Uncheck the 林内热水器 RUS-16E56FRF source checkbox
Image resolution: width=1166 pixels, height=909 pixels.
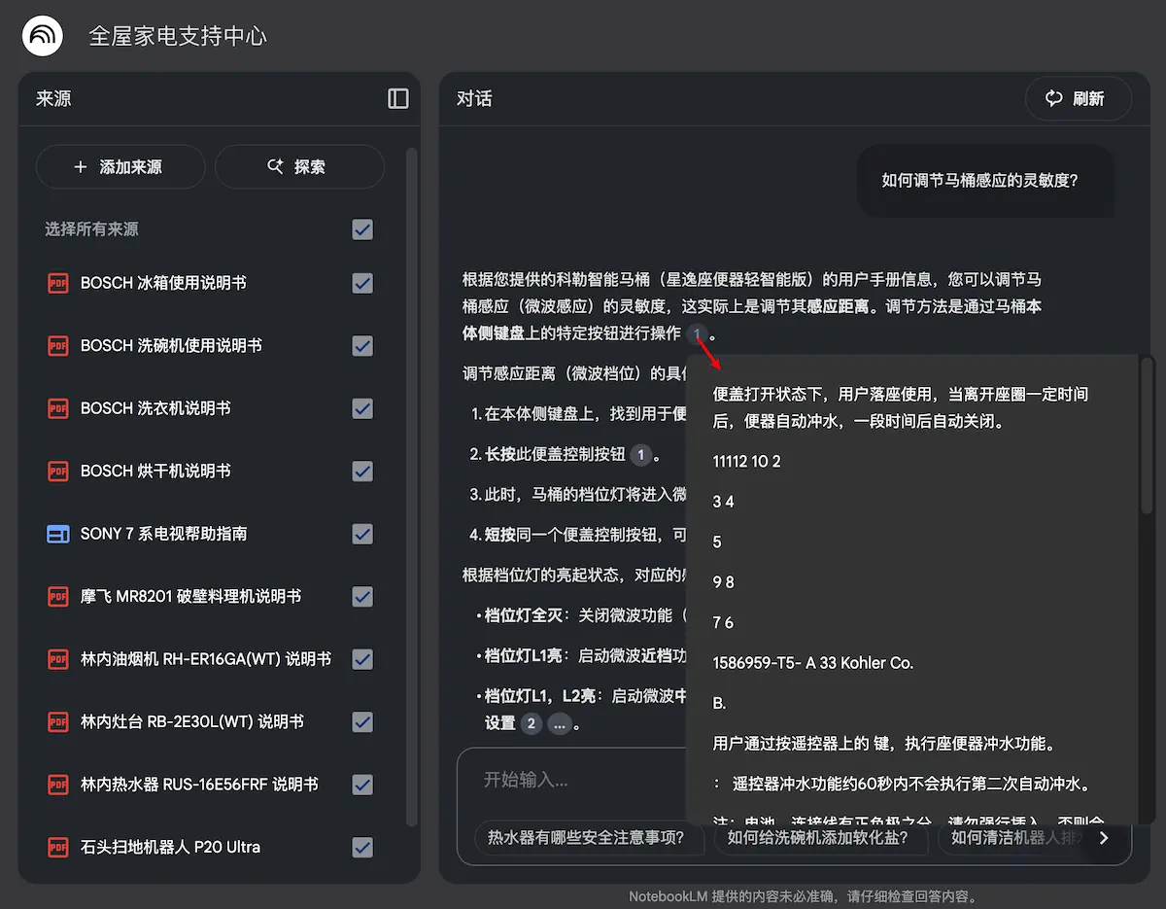[362, 785]
